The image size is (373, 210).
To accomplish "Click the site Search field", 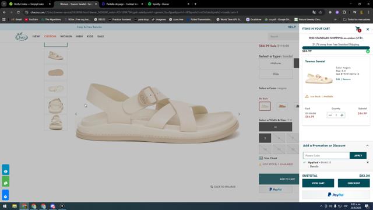I will click(283, 36).
